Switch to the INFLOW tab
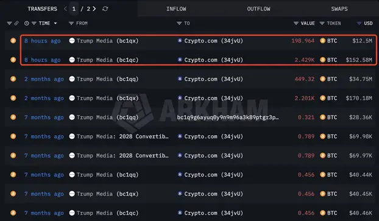This screenshot has height=221, width=379. (x=176, y=9)
